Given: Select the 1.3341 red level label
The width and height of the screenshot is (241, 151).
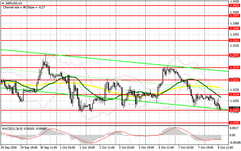Looking at the screenshot, I should pos(234,40).
